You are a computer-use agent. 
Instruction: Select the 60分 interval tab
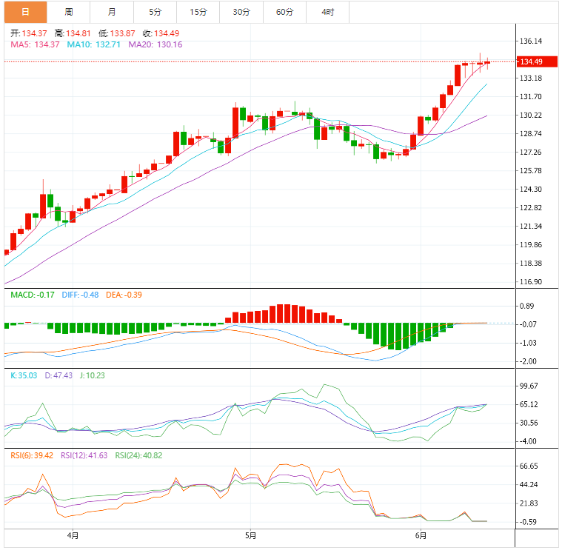[284, 12]
